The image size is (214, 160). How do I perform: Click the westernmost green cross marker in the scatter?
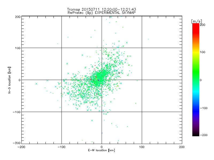pyautogui.click(x=36, y=84)
